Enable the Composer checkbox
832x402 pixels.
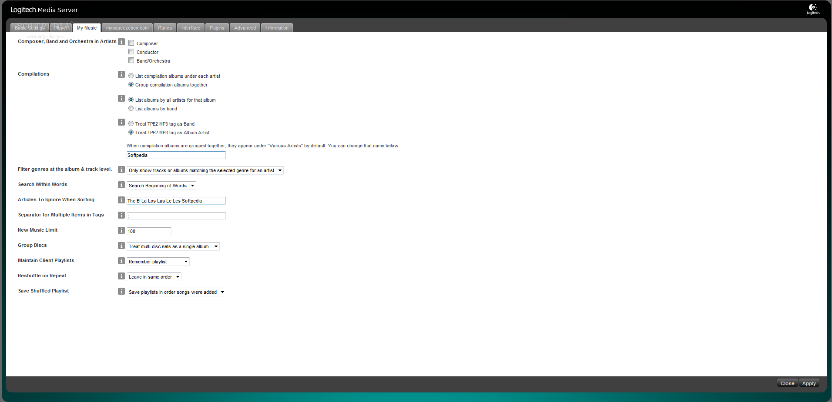pyautogui.click(x=131, y=43)
